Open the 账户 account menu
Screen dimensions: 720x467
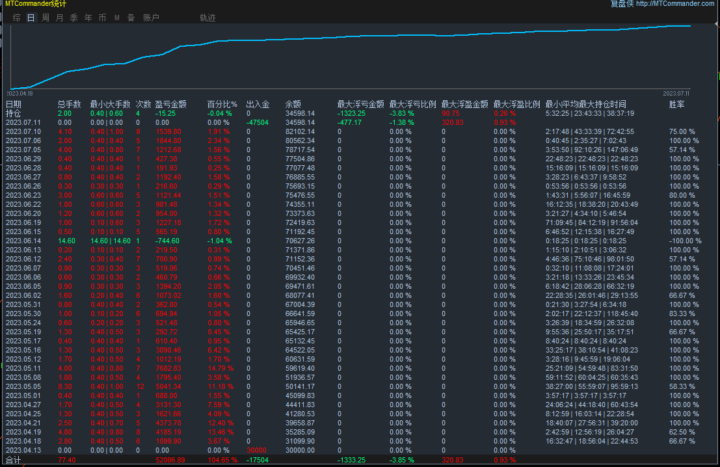tap(151, 18)
